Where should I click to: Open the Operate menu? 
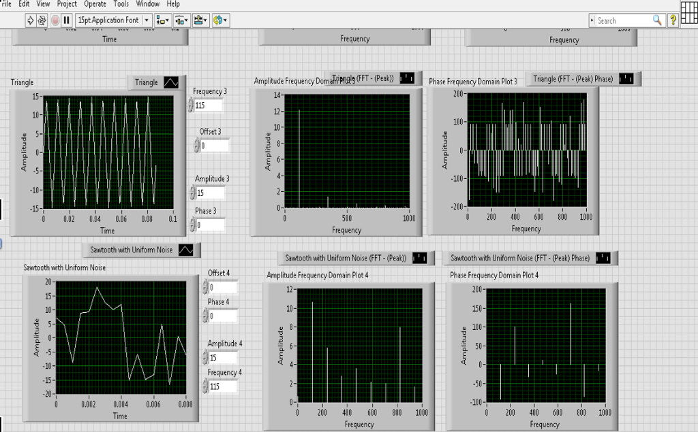click(x=95, y=4)
